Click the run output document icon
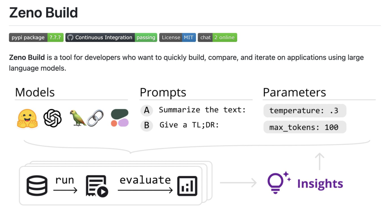 tap(96, 186)
